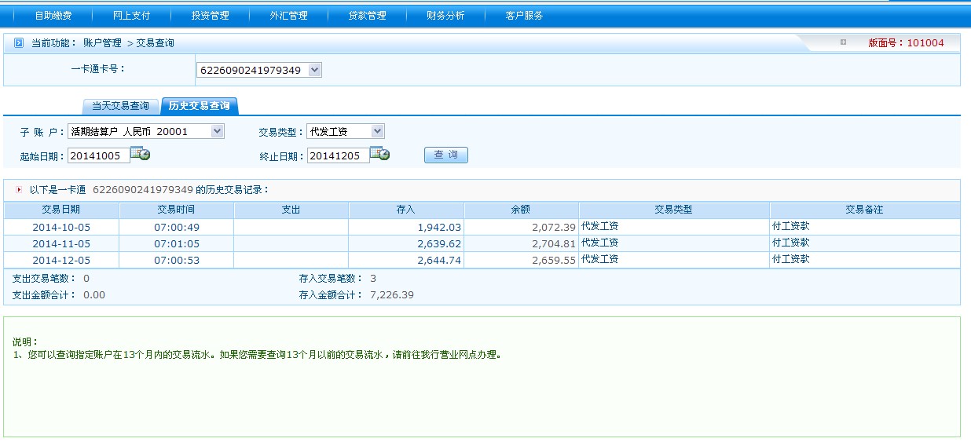Image resolution: width=971 pixels, height=442 pixels.
Task: Select the 历史交易查询 tab
Action: coord(200,106)
